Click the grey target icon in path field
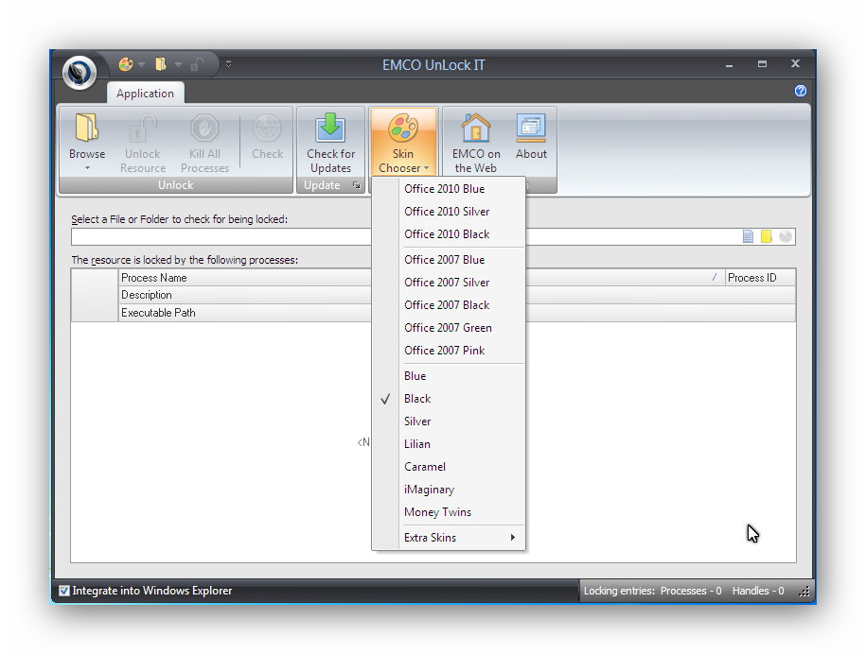Screen dimensions: 866x654 [x=786, y=236]
